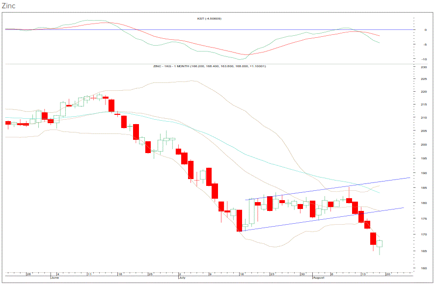Select the "KST (-4.50609)" indicator label
The height and width of the screenshot is (286, 437).
(209, 19)
